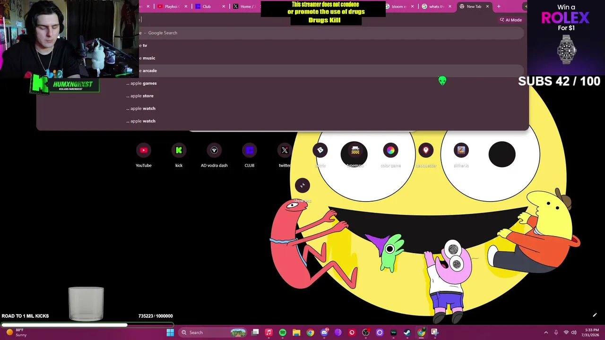Open Discord from taskbar
This screenshot has height=340, width=605.
324,332
